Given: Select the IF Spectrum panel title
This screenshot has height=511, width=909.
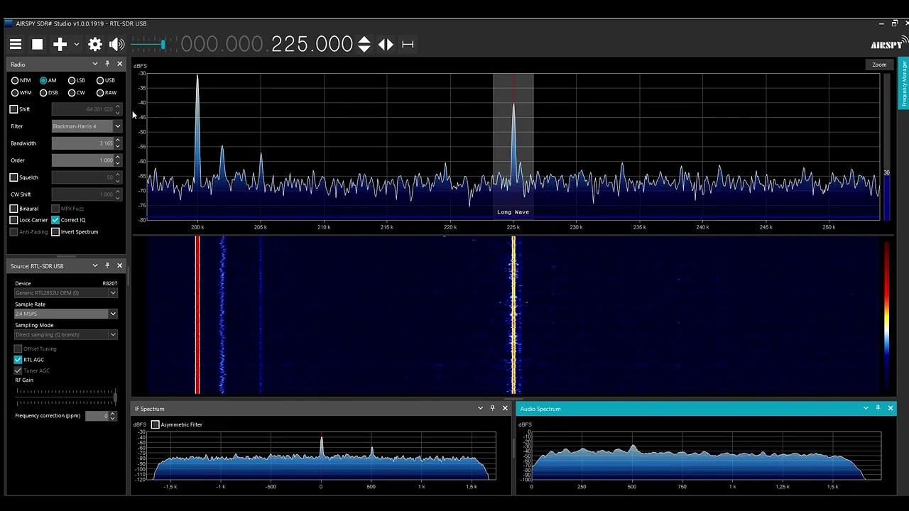Looking at the screenshot, I should [149, 409].
